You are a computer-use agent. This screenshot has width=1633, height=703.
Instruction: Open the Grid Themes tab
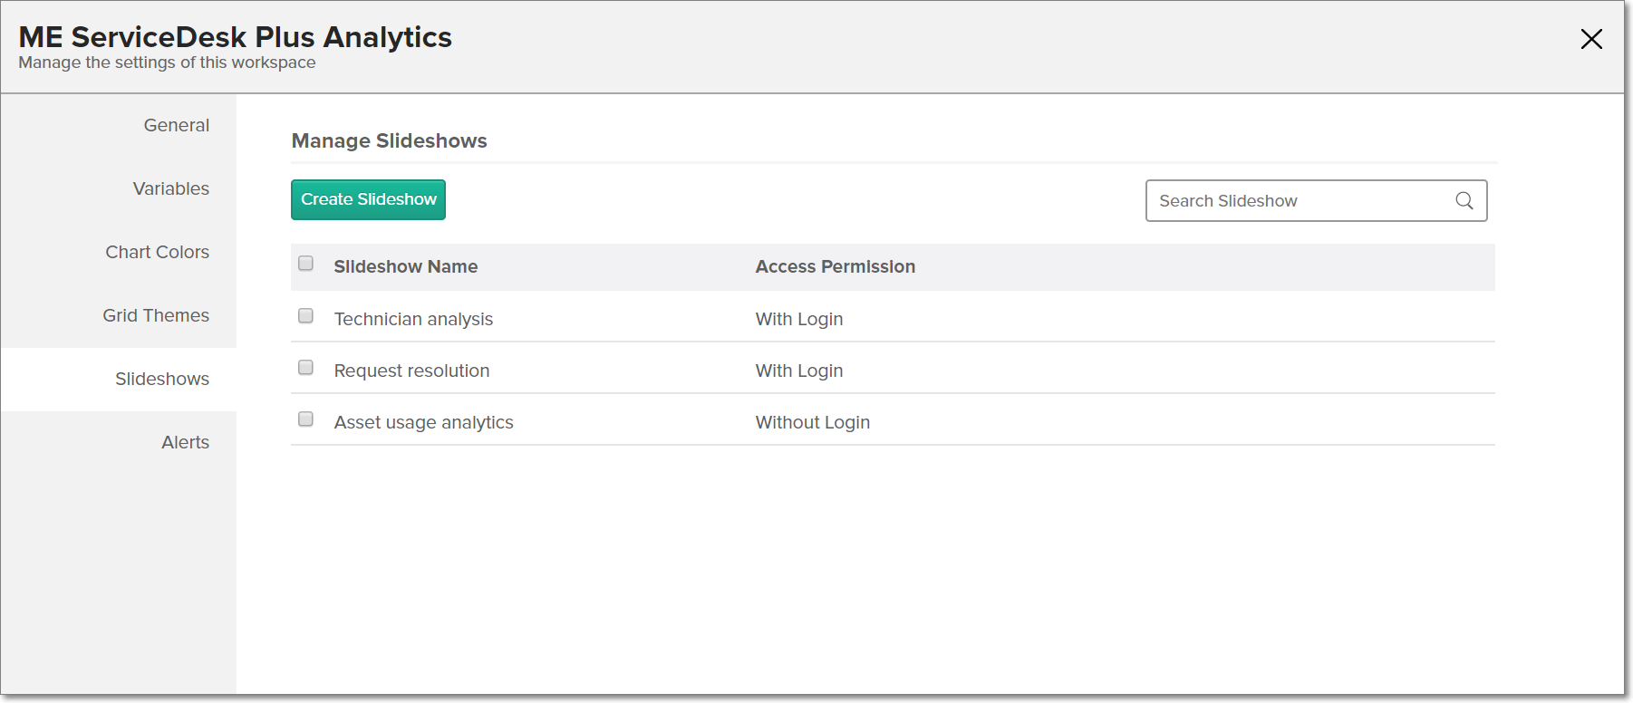[156, 316]
